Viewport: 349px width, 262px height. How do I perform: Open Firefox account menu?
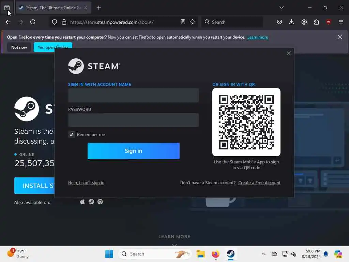click(304, 22)
